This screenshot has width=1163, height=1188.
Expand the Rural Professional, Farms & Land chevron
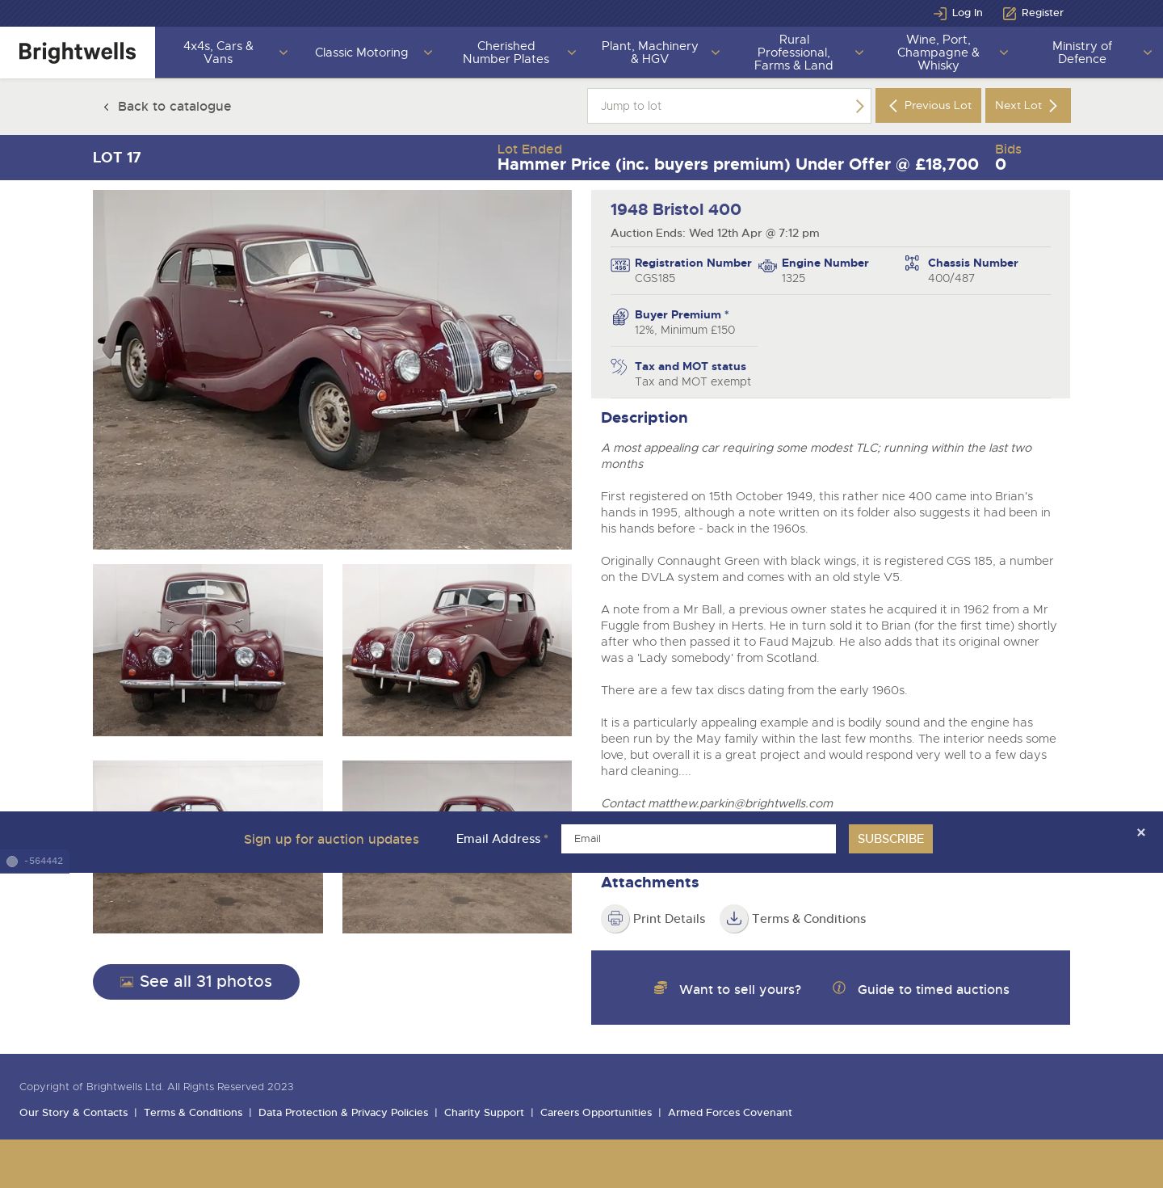(859, 53)
